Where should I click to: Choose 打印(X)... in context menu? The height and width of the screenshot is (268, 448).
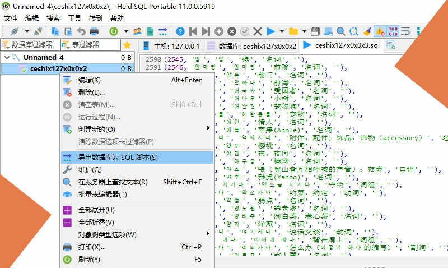(x=137, y=247)
